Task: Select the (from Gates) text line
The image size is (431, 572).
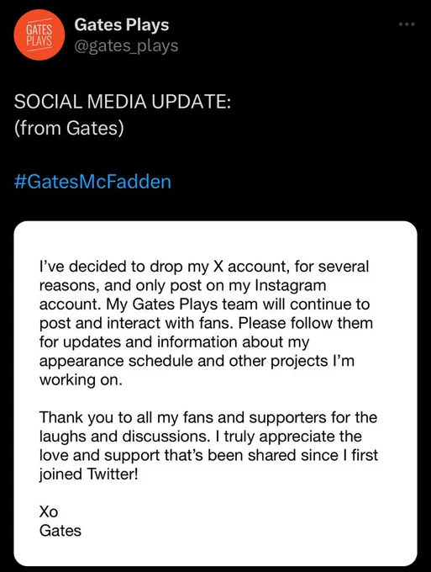Action: coord(69,129)
